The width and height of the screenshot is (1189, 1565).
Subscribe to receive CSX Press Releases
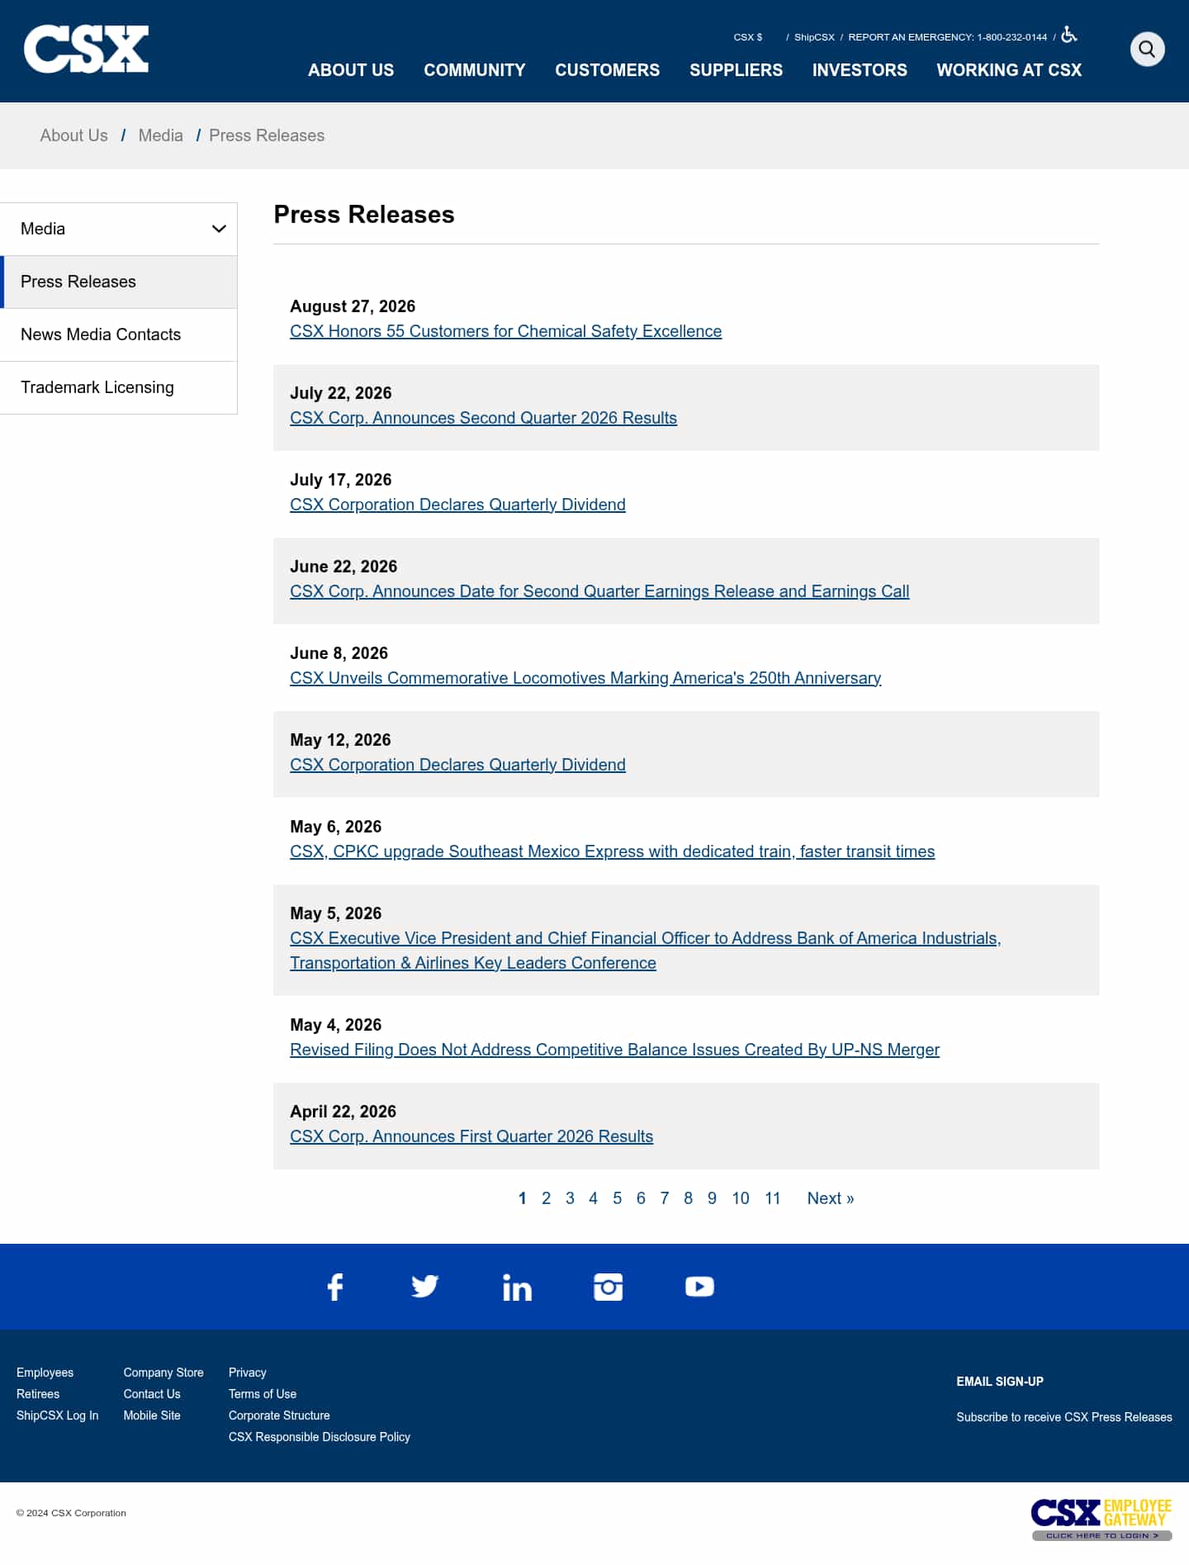[1064, 1417]
